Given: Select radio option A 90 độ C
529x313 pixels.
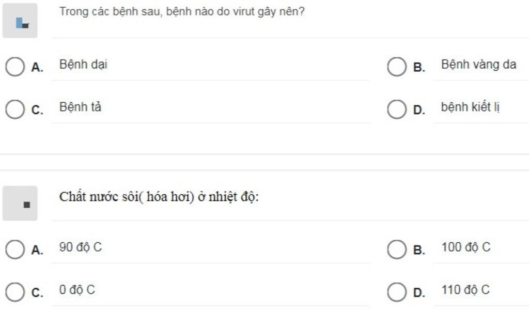Looking at the screenshot, I should [15, 249].
